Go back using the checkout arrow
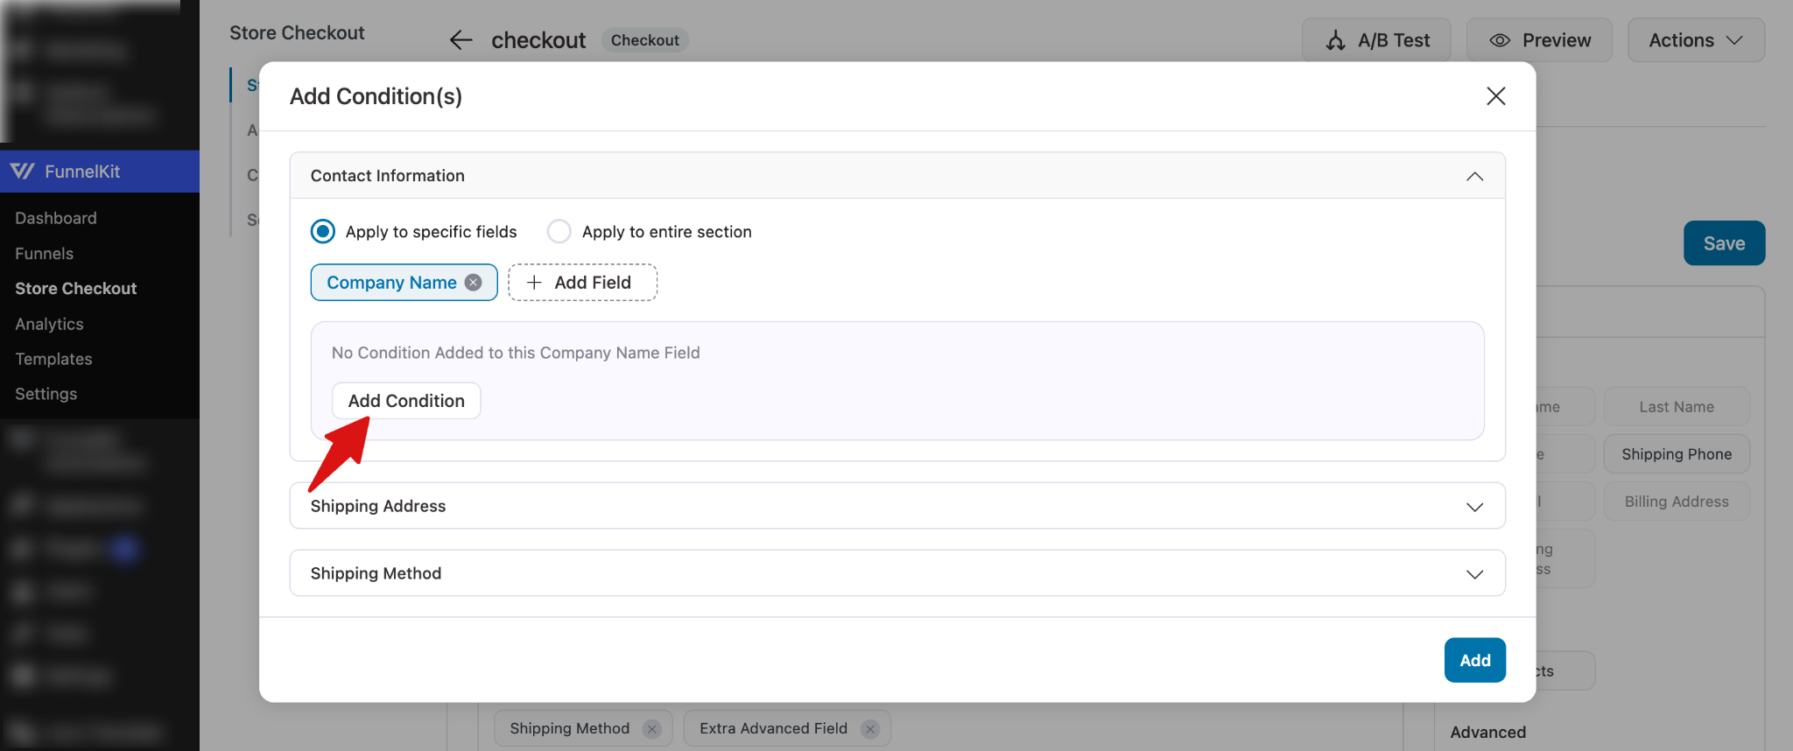 461,40
